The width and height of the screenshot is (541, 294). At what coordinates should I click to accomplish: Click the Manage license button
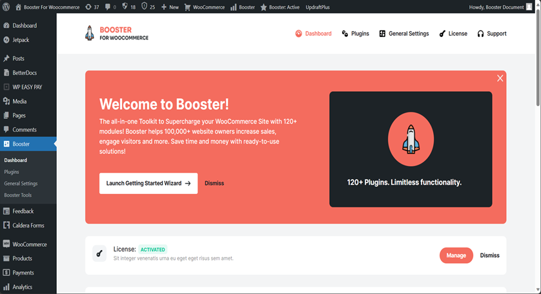(x=456, y=255)
